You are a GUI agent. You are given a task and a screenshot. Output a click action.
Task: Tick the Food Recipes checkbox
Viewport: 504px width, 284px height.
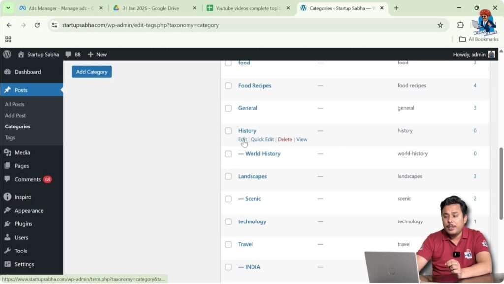(x=228, y=86)
